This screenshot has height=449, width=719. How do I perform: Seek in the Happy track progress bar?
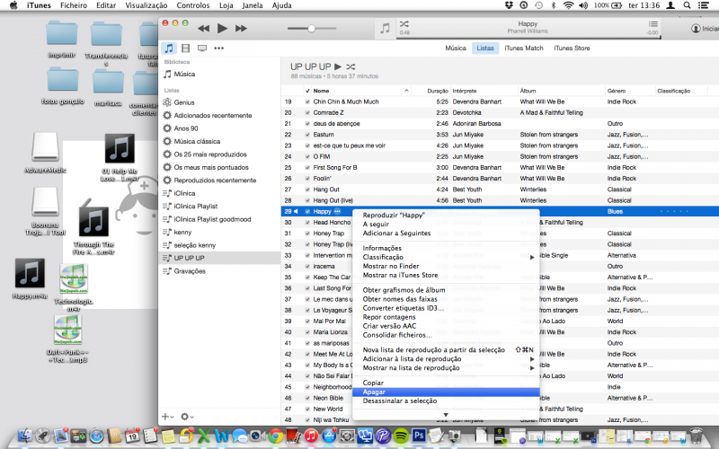528,38
